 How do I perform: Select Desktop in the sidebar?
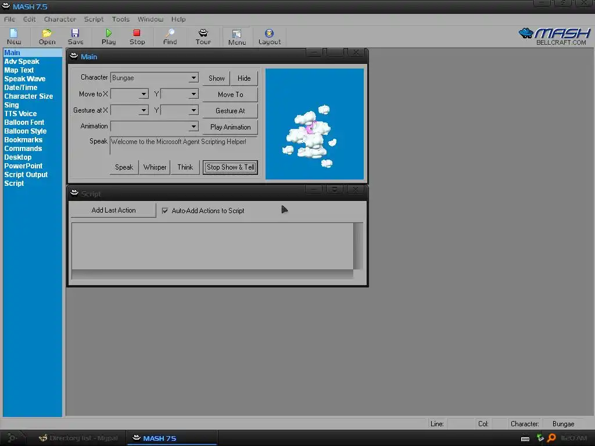(x=18, y=157)
